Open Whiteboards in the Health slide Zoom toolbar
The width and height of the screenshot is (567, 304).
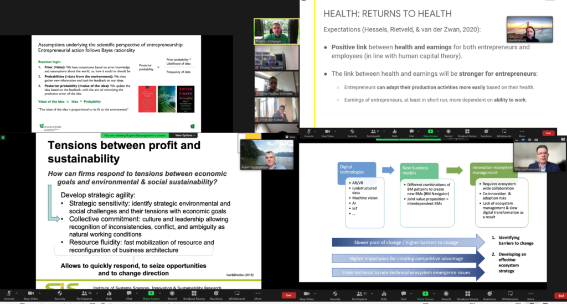click(x=504, y=133)
